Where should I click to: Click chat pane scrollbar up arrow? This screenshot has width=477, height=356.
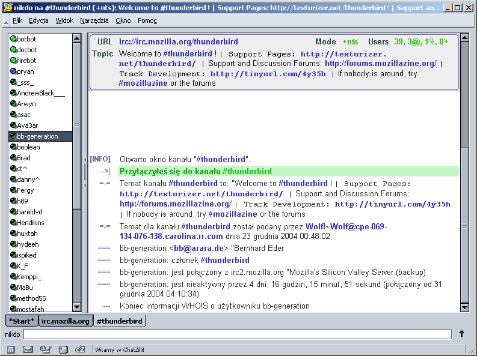464,38
